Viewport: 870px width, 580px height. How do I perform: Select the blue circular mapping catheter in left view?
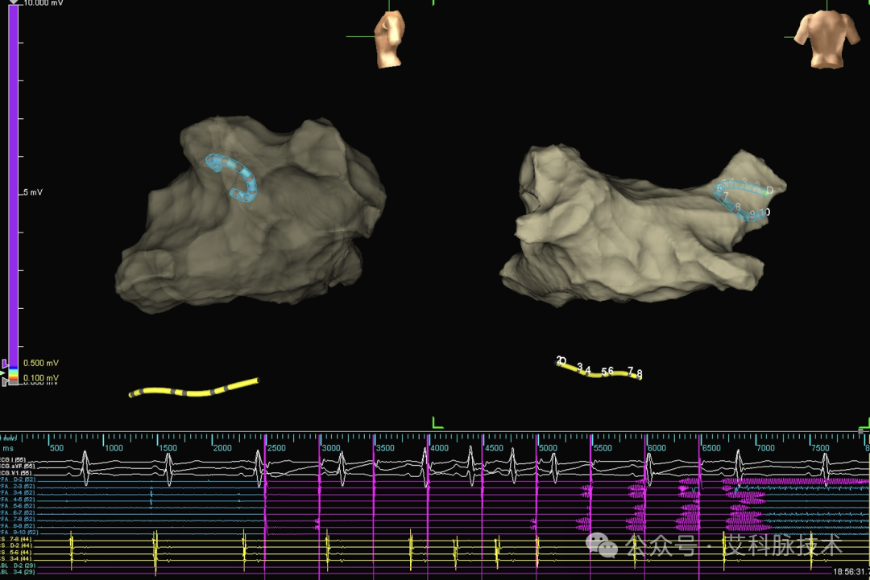click(x=233, y=176)
